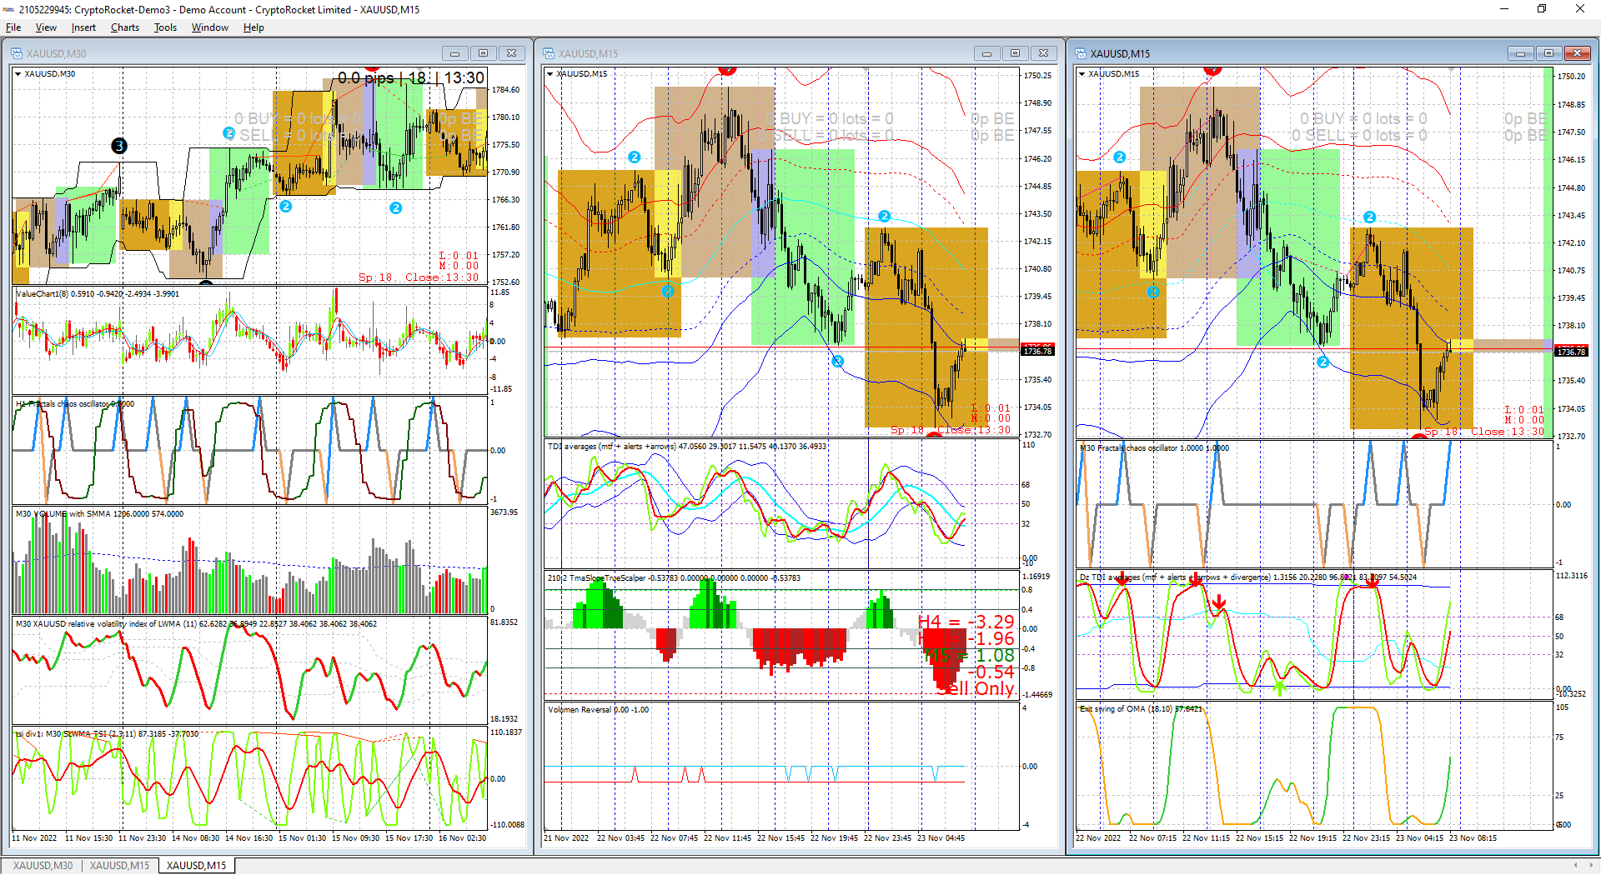This screenshot has width=1601, height=875.
Task: Switch to the XAUUSD,M30 bottom tab
Action: [x=43, y=866]
